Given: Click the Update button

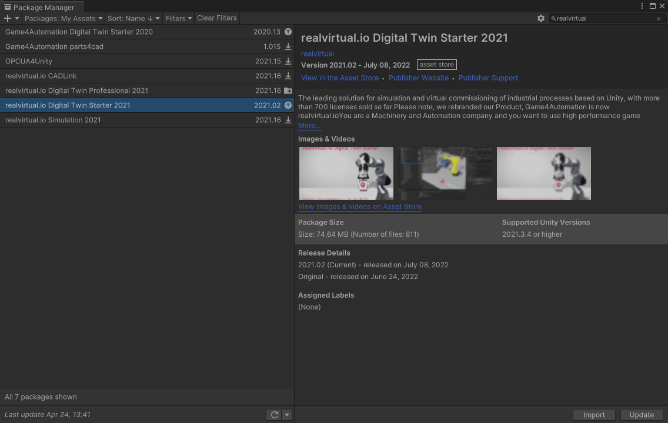Looking at the screenshot, I should 642,415.
